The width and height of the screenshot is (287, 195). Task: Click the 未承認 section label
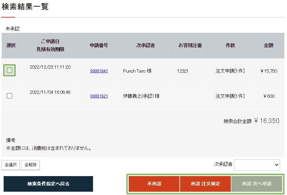click(x=13, y=29)
